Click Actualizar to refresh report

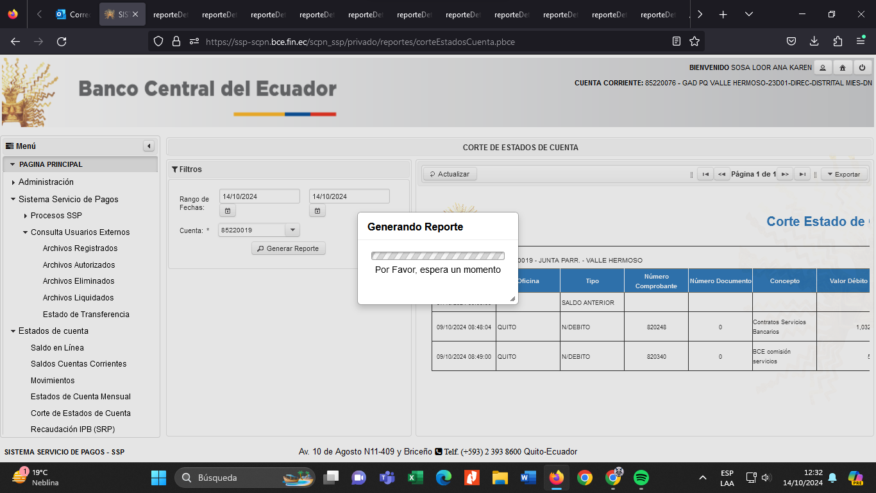(450, 174)
